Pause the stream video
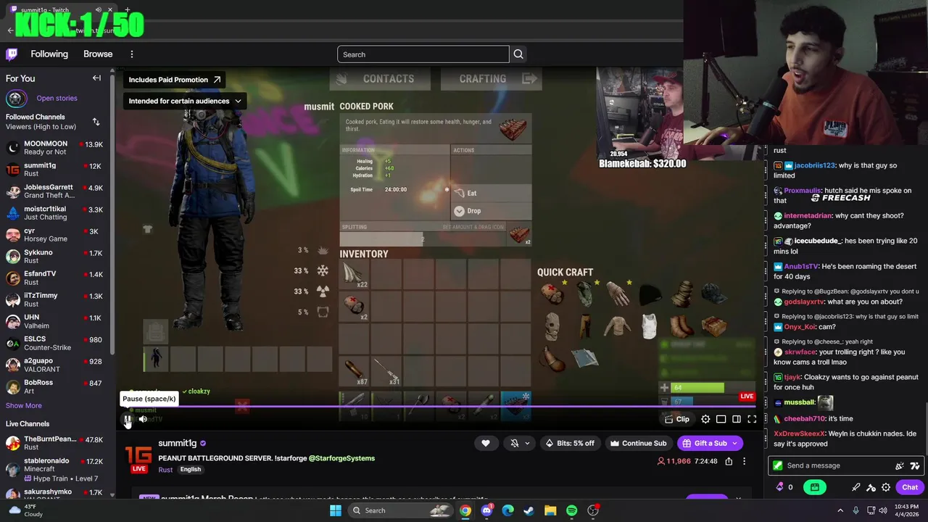Image resolution: width=928 pixels, height=522 pixels. point(128,419)
